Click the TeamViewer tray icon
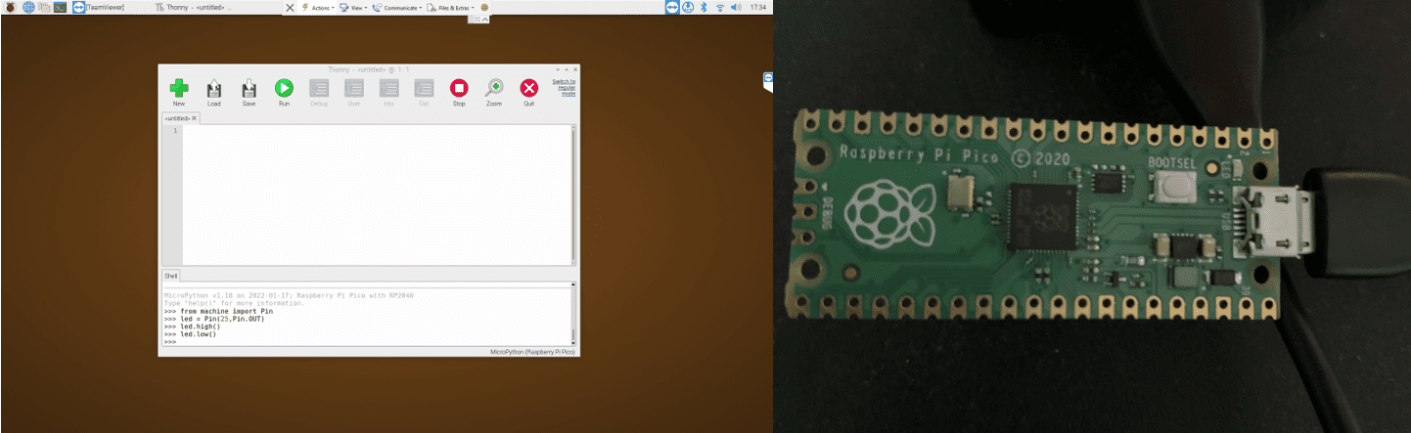This screenshot has width=1411, height=433. pyautogui.click(x=672, y=7)
